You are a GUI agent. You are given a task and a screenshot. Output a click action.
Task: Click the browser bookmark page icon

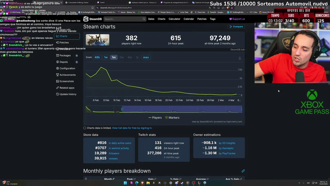coord(92,8)
